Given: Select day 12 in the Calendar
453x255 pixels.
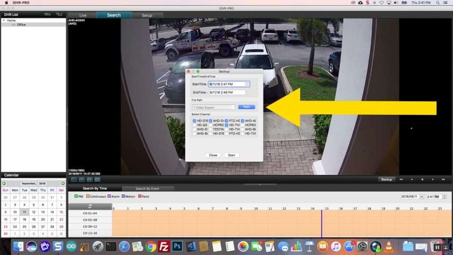Looking at the screenshot, I should (x=34, y=212).
